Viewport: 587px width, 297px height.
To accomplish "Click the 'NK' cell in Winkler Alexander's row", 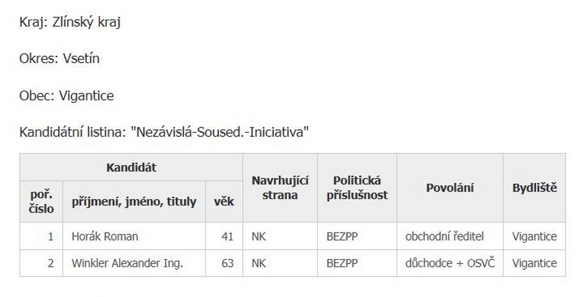I will point(258,264).
